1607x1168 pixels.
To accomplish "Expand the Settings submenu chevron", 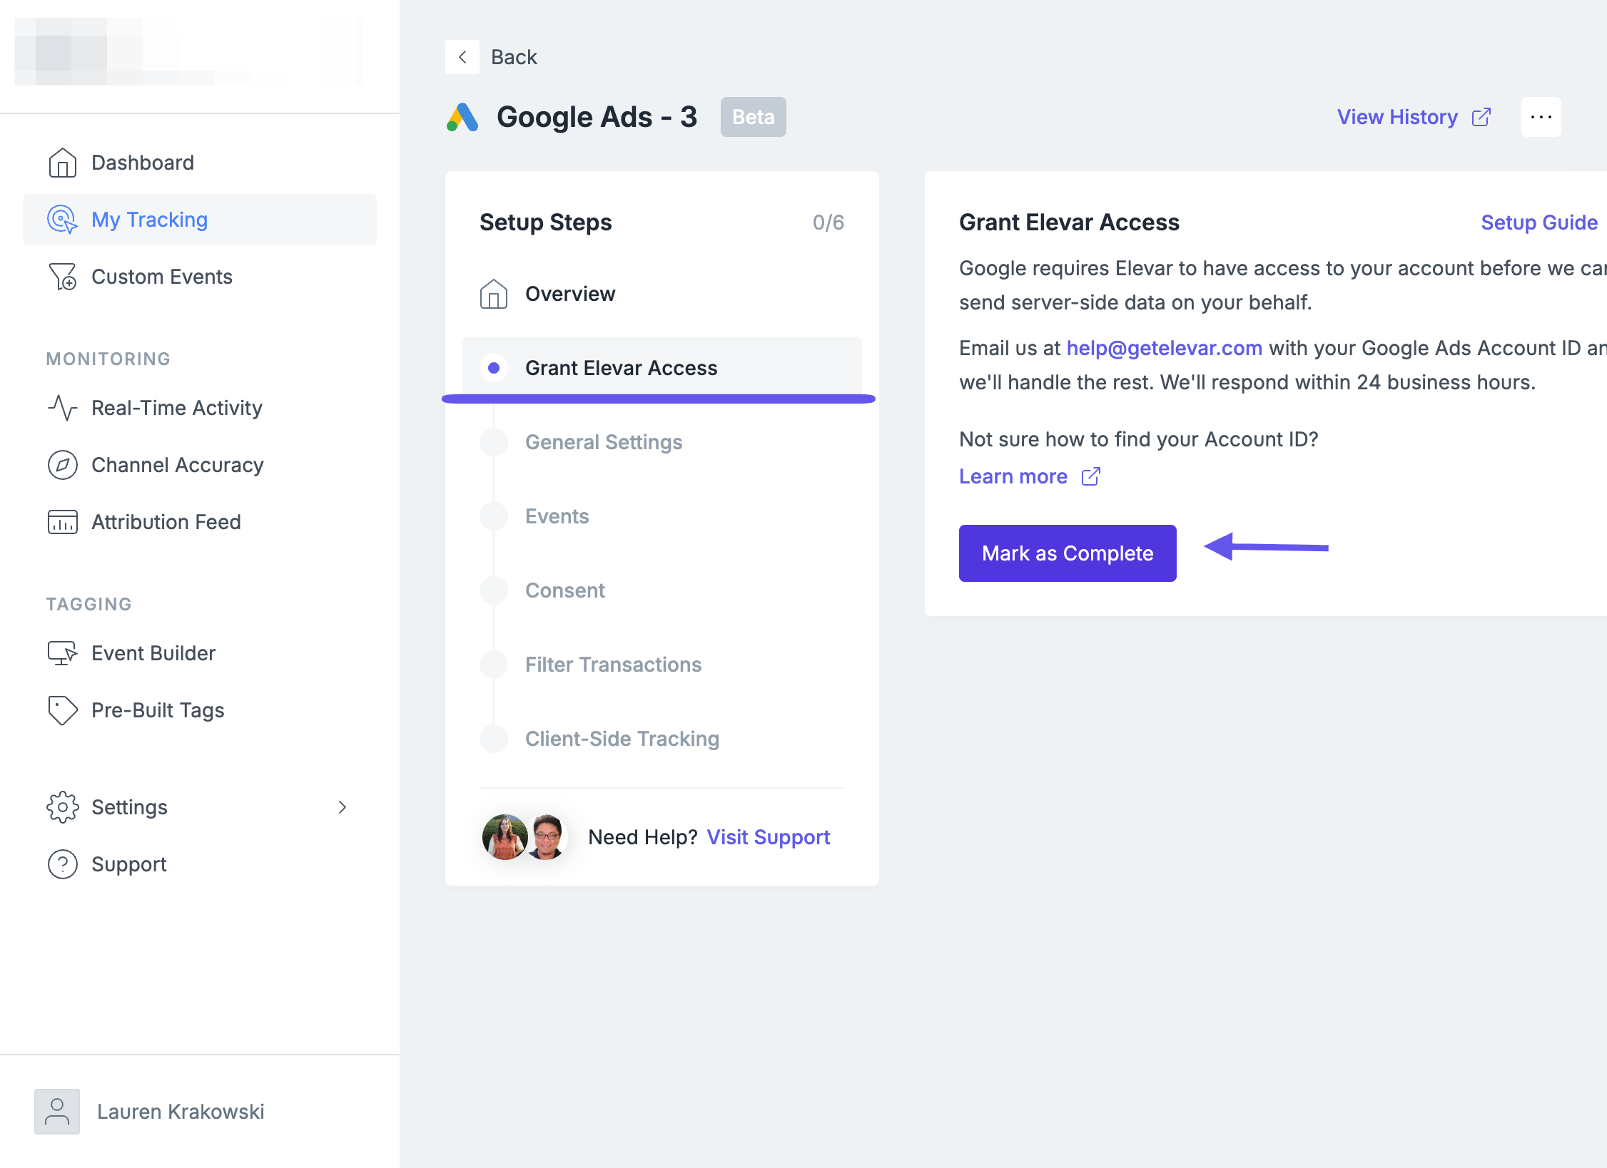I will click(343, 807).
